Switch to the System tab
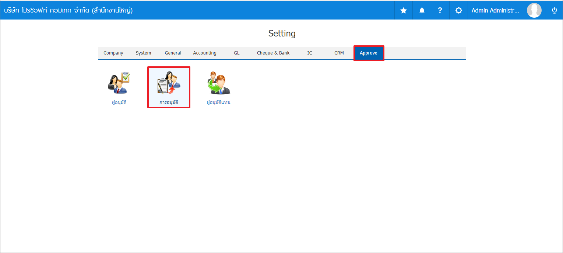This screenshot has width=563, height=253. pos(143,53)
